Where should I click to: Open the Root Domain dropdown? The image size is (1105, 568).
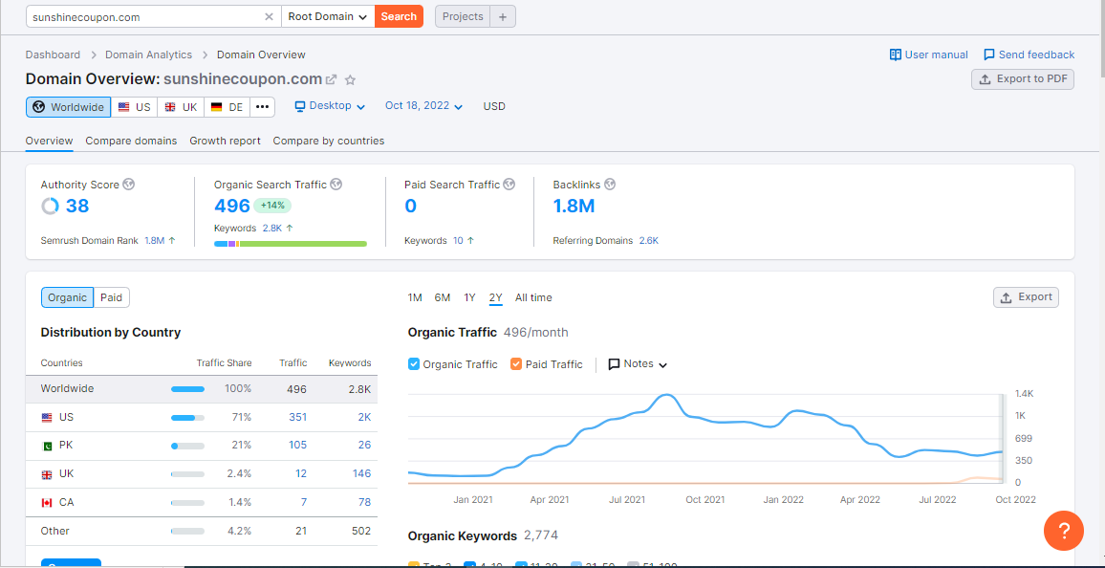pos(328,16)
